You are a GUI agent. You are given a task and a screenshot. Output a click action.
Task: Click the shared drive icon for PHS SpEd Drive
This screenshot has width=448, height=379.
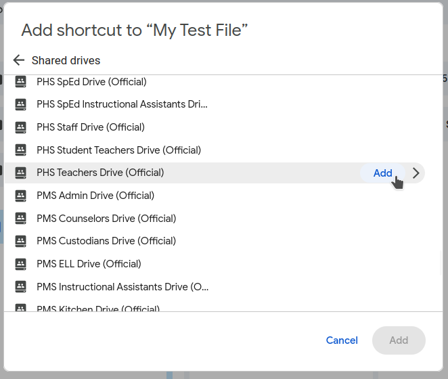click(x=20, y=82)
